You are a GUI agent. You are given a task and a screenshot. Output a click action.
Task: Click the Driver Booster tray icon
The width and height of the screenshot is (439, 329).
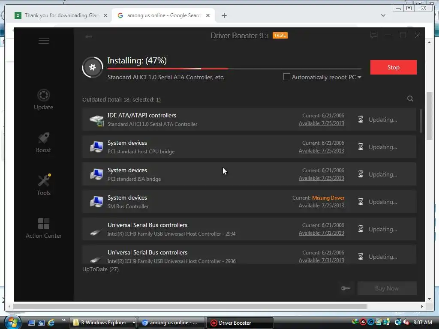(363, 322)
